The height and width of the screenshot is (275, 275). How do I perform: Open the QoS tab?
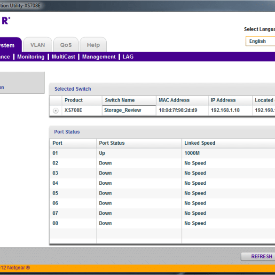[x=66, y=45]
